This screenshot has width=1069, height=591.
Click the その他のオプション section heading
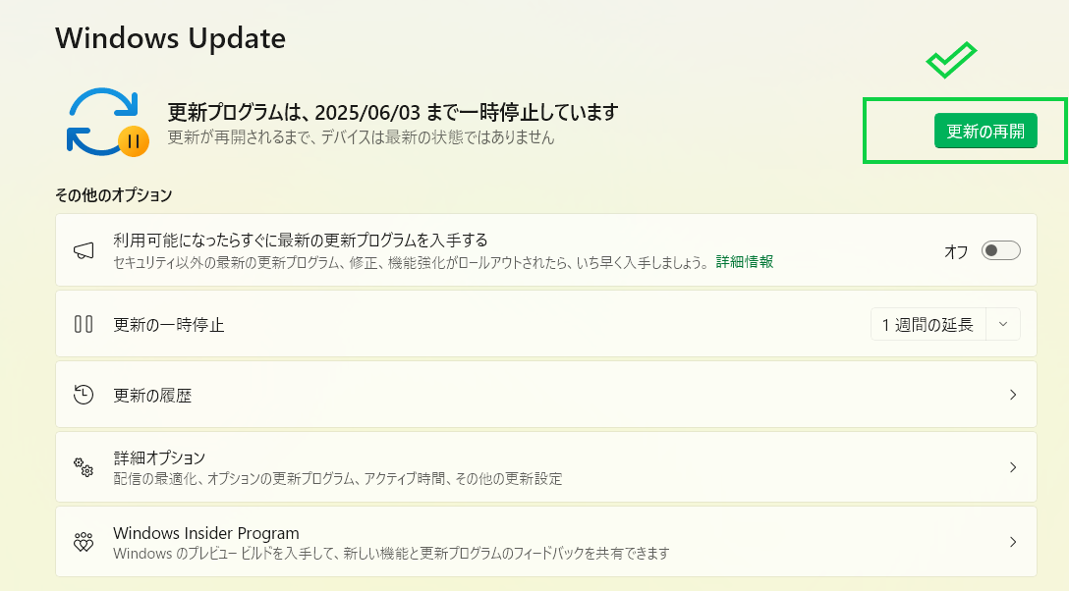(113, 195)
